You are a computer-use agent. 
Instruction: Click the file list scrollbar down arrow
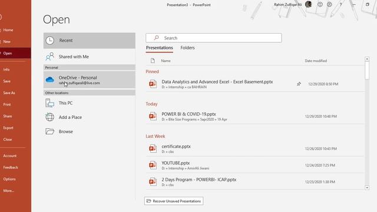(367, 188)
